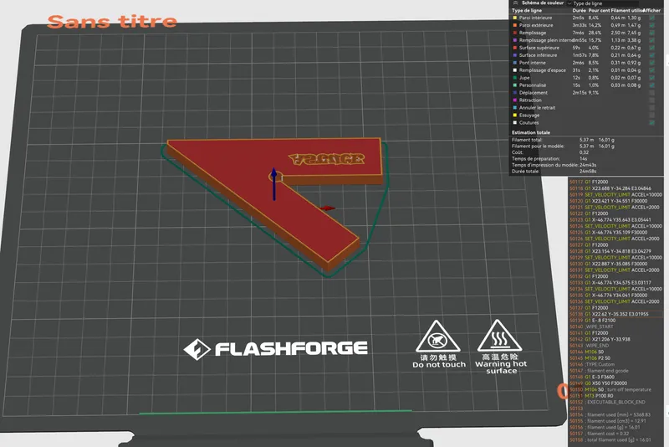The image size is (669, 447).
Task: Click the blue Z-axis gizmo arrow
Action: [x=274, y=183]
